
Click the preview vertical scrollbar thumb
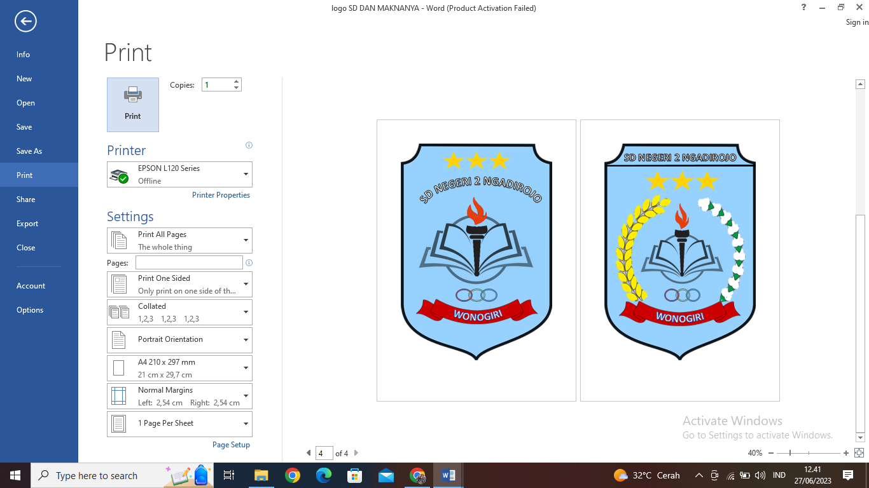(x=860, y=323)
